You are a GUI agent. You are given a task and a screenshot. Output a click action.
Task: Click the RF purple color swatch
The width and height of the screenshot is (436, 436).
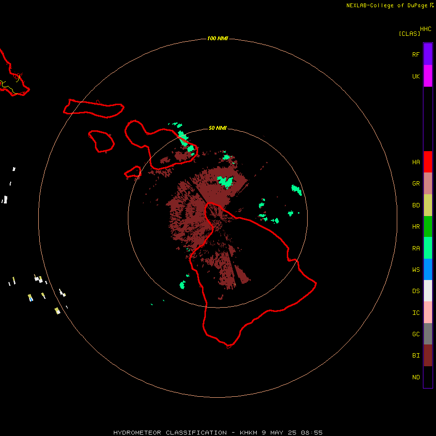coord(428,54)
